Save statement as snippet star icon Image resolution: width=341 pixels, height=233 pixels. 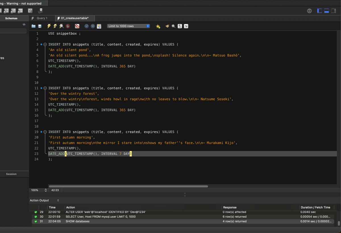coord(158,26)
